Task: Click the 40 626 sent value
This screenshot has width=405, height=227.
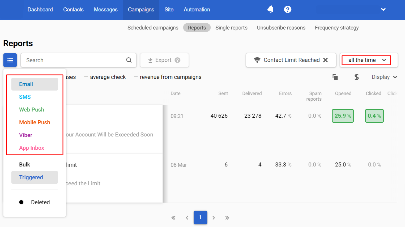Action: point(219,116)
